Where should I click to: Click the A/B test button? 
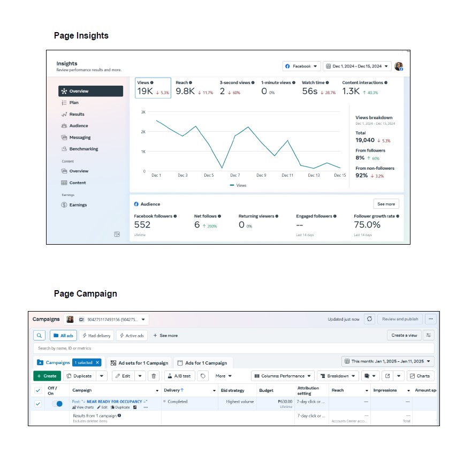pyautogui.click(x=179, y=376)
